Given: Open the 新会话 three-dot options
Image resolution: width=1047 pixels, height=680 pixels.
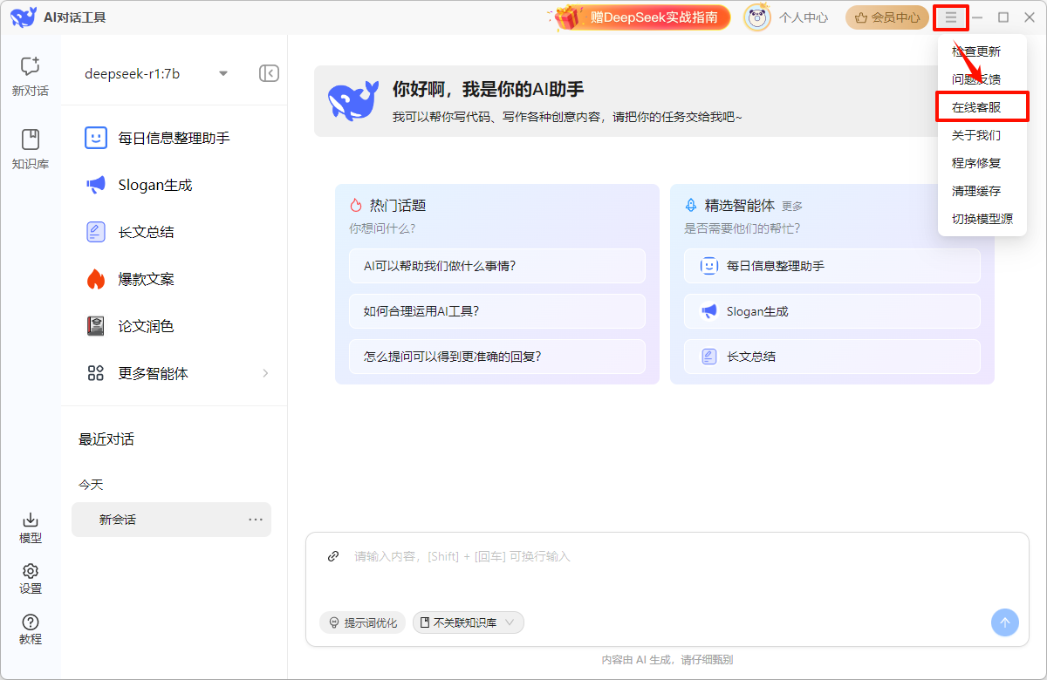Looking at the screenshot, I should [x=256, y=520].
